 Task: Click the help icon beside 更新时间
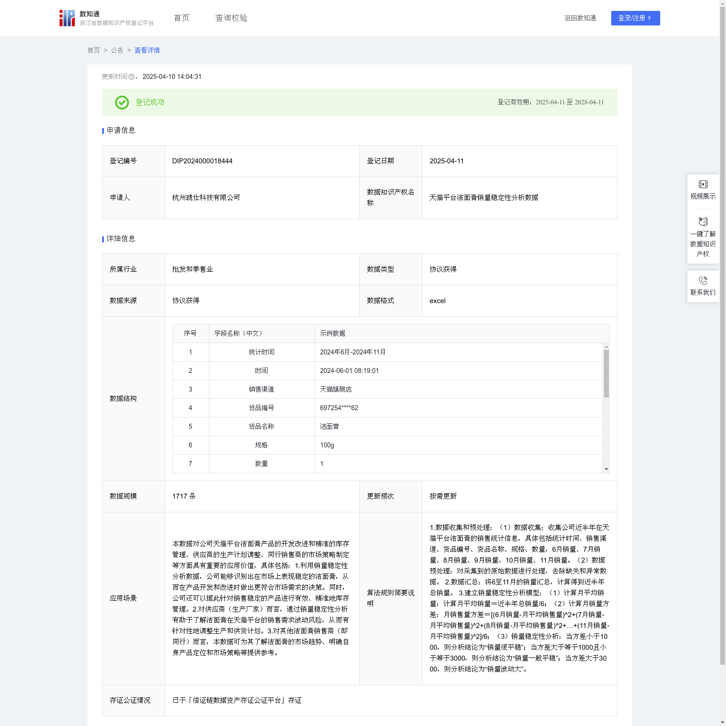coord(132,77)
